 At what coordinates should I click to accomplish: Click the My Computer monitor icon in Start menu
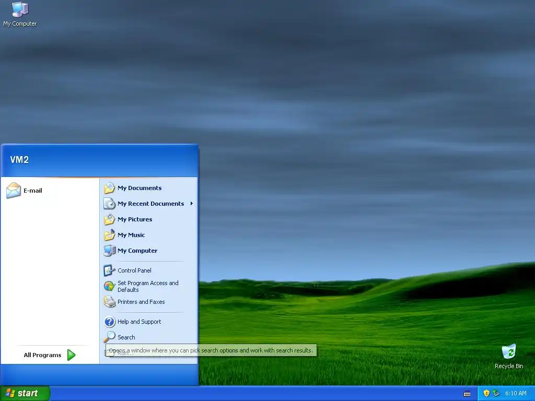pyautogui.click(x=109, y=251)
